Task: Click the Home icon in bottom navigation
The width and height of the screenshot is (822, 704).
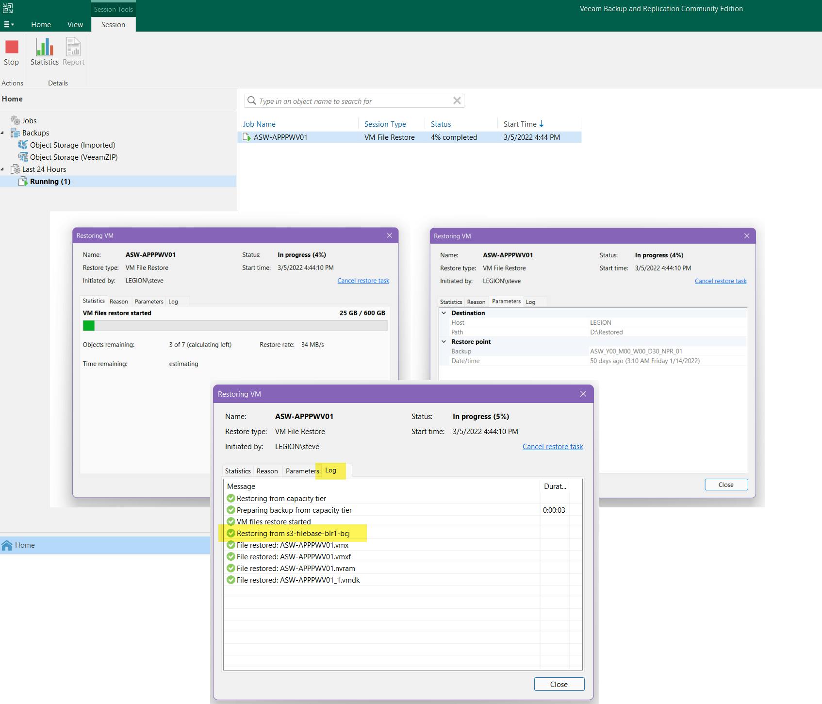Action: pyautogui.click(x=7, y=545)
